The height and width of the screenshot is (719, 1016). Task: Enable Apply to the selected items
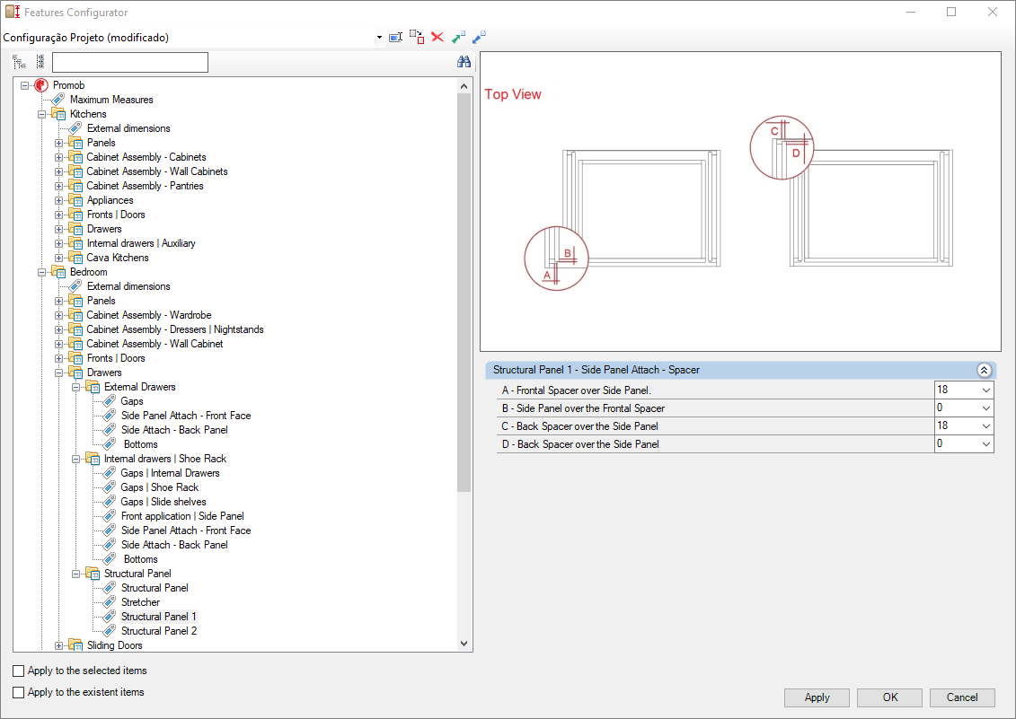pos(19,671)
